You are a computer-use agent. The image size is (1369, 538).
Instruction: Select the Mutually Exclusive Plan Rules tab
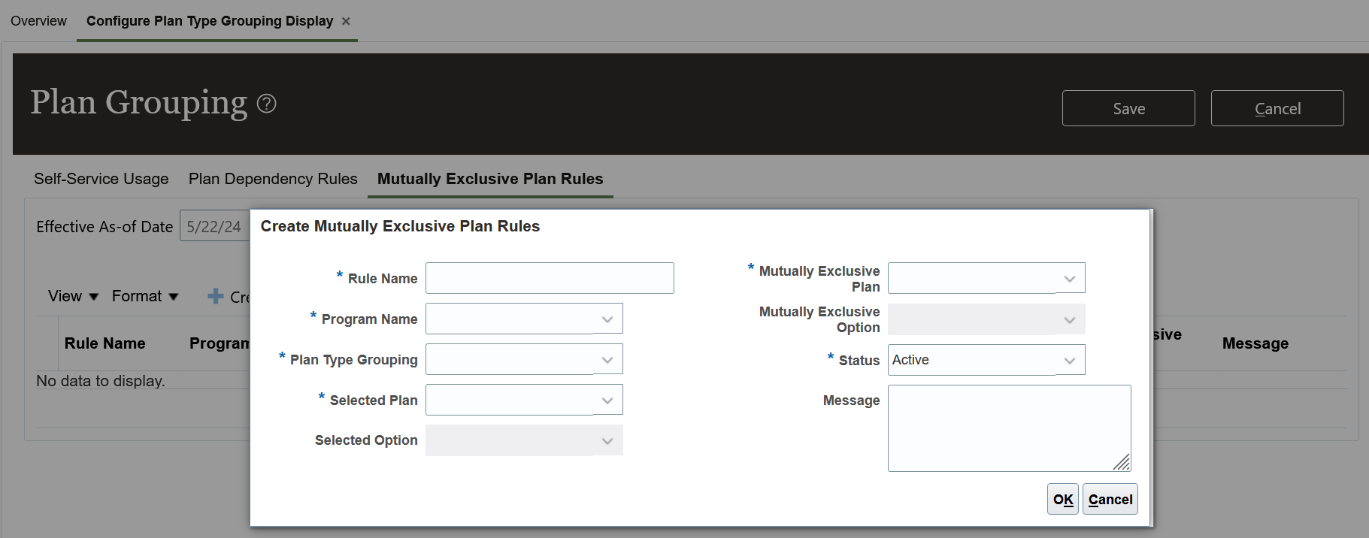[490, 179]
